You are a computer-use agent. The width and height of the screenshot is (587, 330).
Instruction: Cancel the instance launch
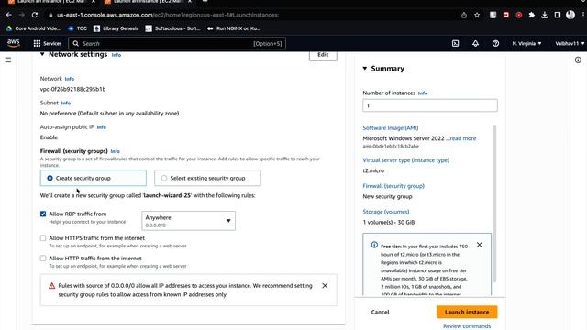click(380, 312)
